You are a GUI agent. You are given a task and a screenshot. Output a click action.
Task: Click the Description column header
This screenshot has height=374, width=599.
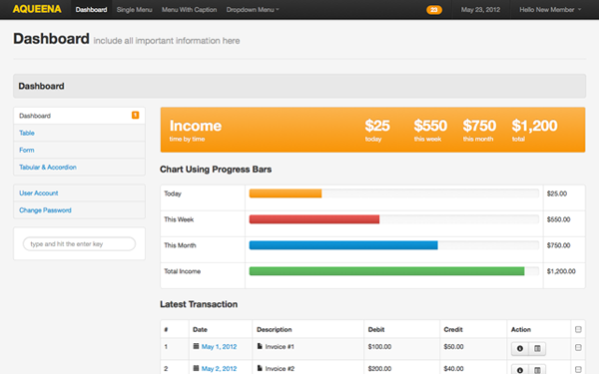pos(275,330)
